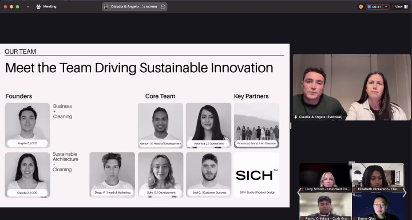Click the "Business + Cleaning" description
This screenshot has height=220, width=412.
coord(62,111)
